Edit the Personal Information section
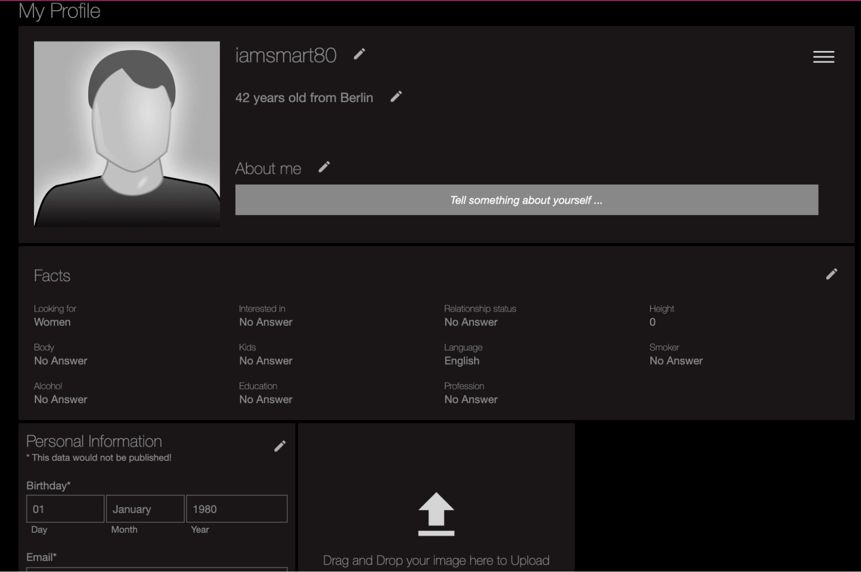The width and height of the screenshot is (861, 572). click(x=279, y=446)
